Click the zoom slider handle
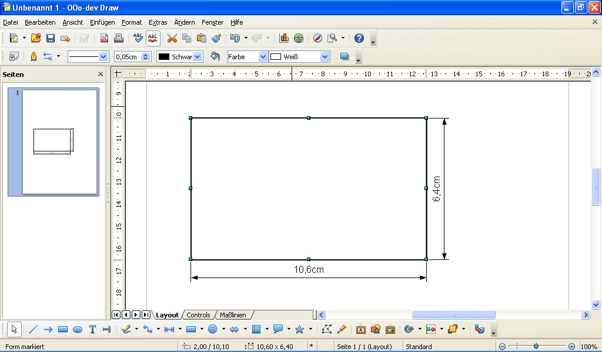 click(536, 346)
